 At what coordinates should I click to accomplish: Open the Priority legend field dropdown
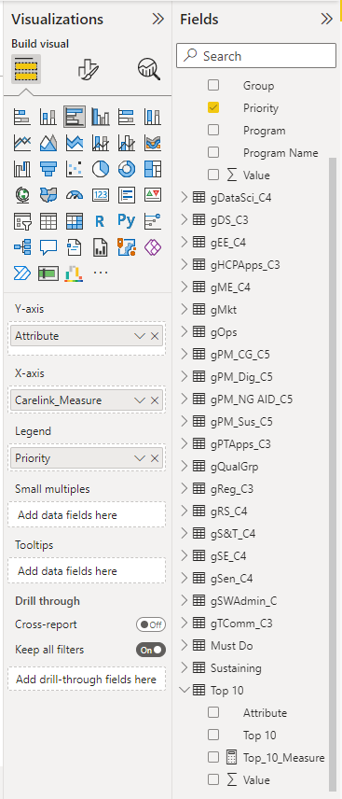(x=140, y=458)
